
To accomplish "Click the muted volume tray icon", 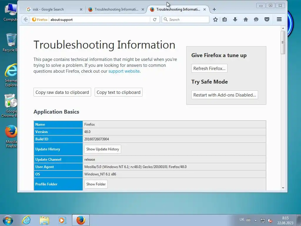I will click(x=270, y=220).
